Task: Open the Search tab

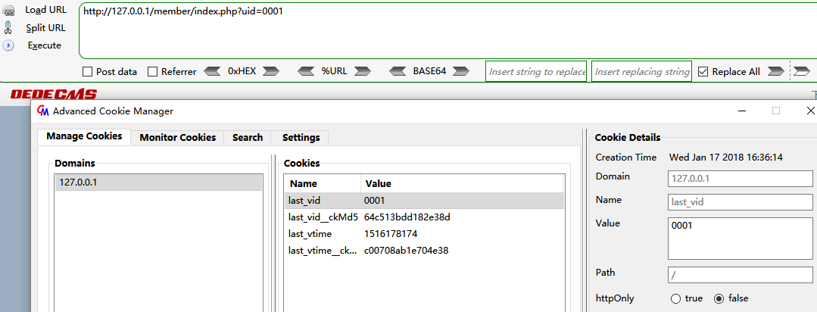Action: (x=248, y=138)
